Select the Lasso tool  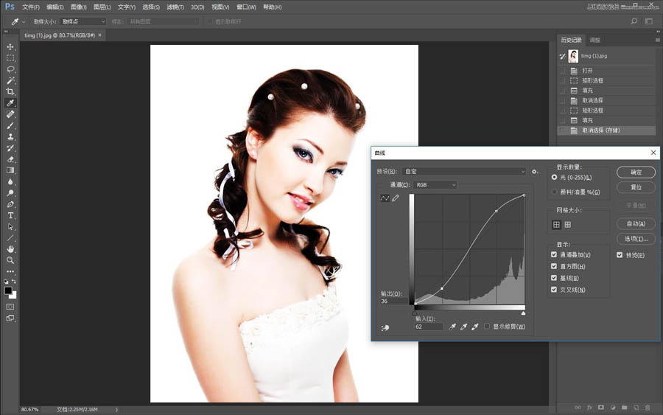pos(10,69)
